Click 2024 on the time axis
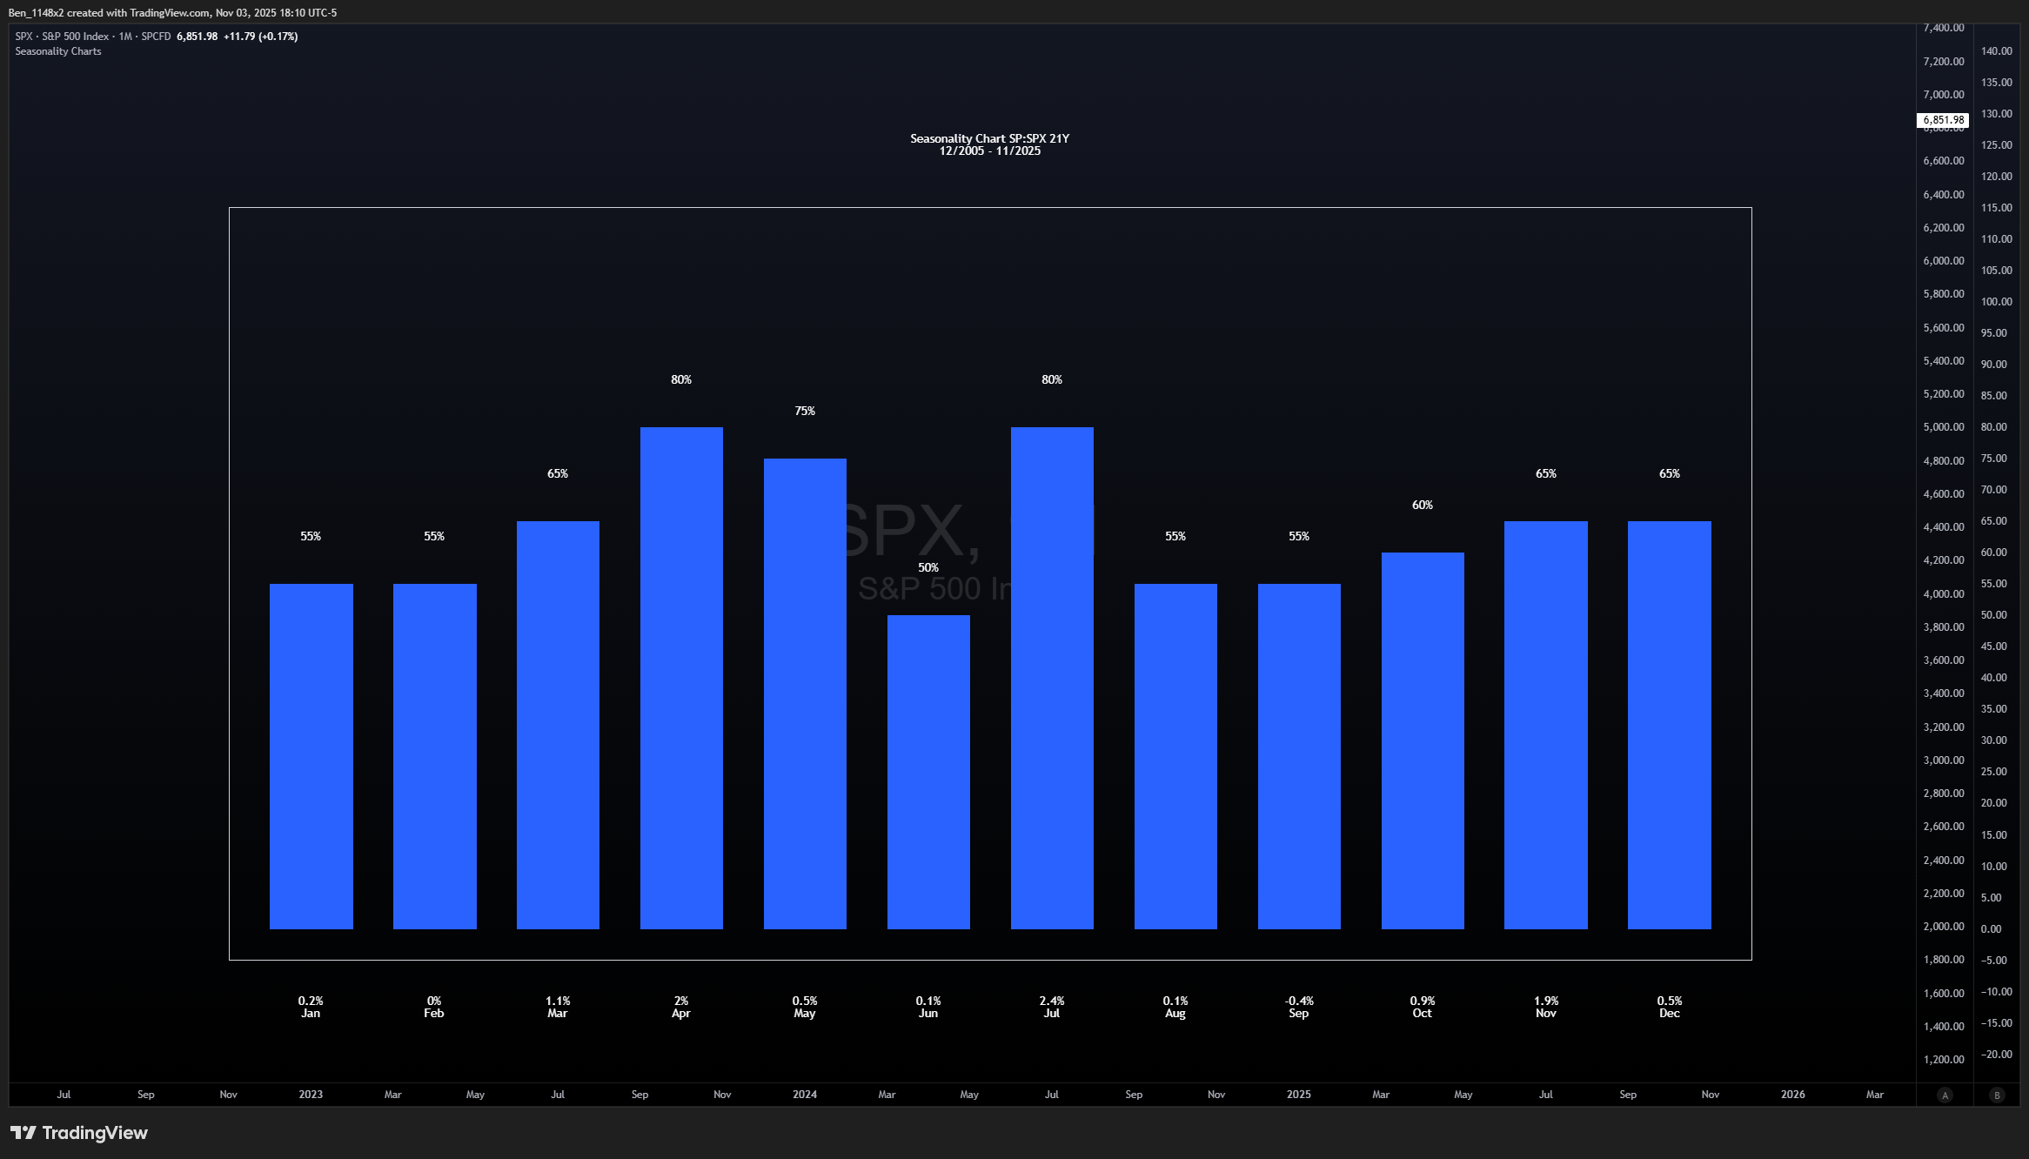 (805, 1095)
